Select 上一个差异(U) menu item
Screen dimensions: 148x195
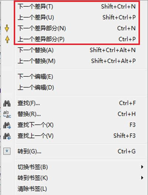[x=77, y=17]
